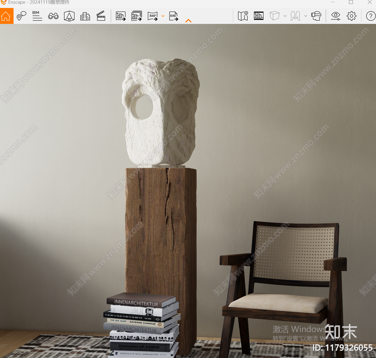Start batch rendering export icon
Viewport: 376px width, 358px height.
[137, 16]
